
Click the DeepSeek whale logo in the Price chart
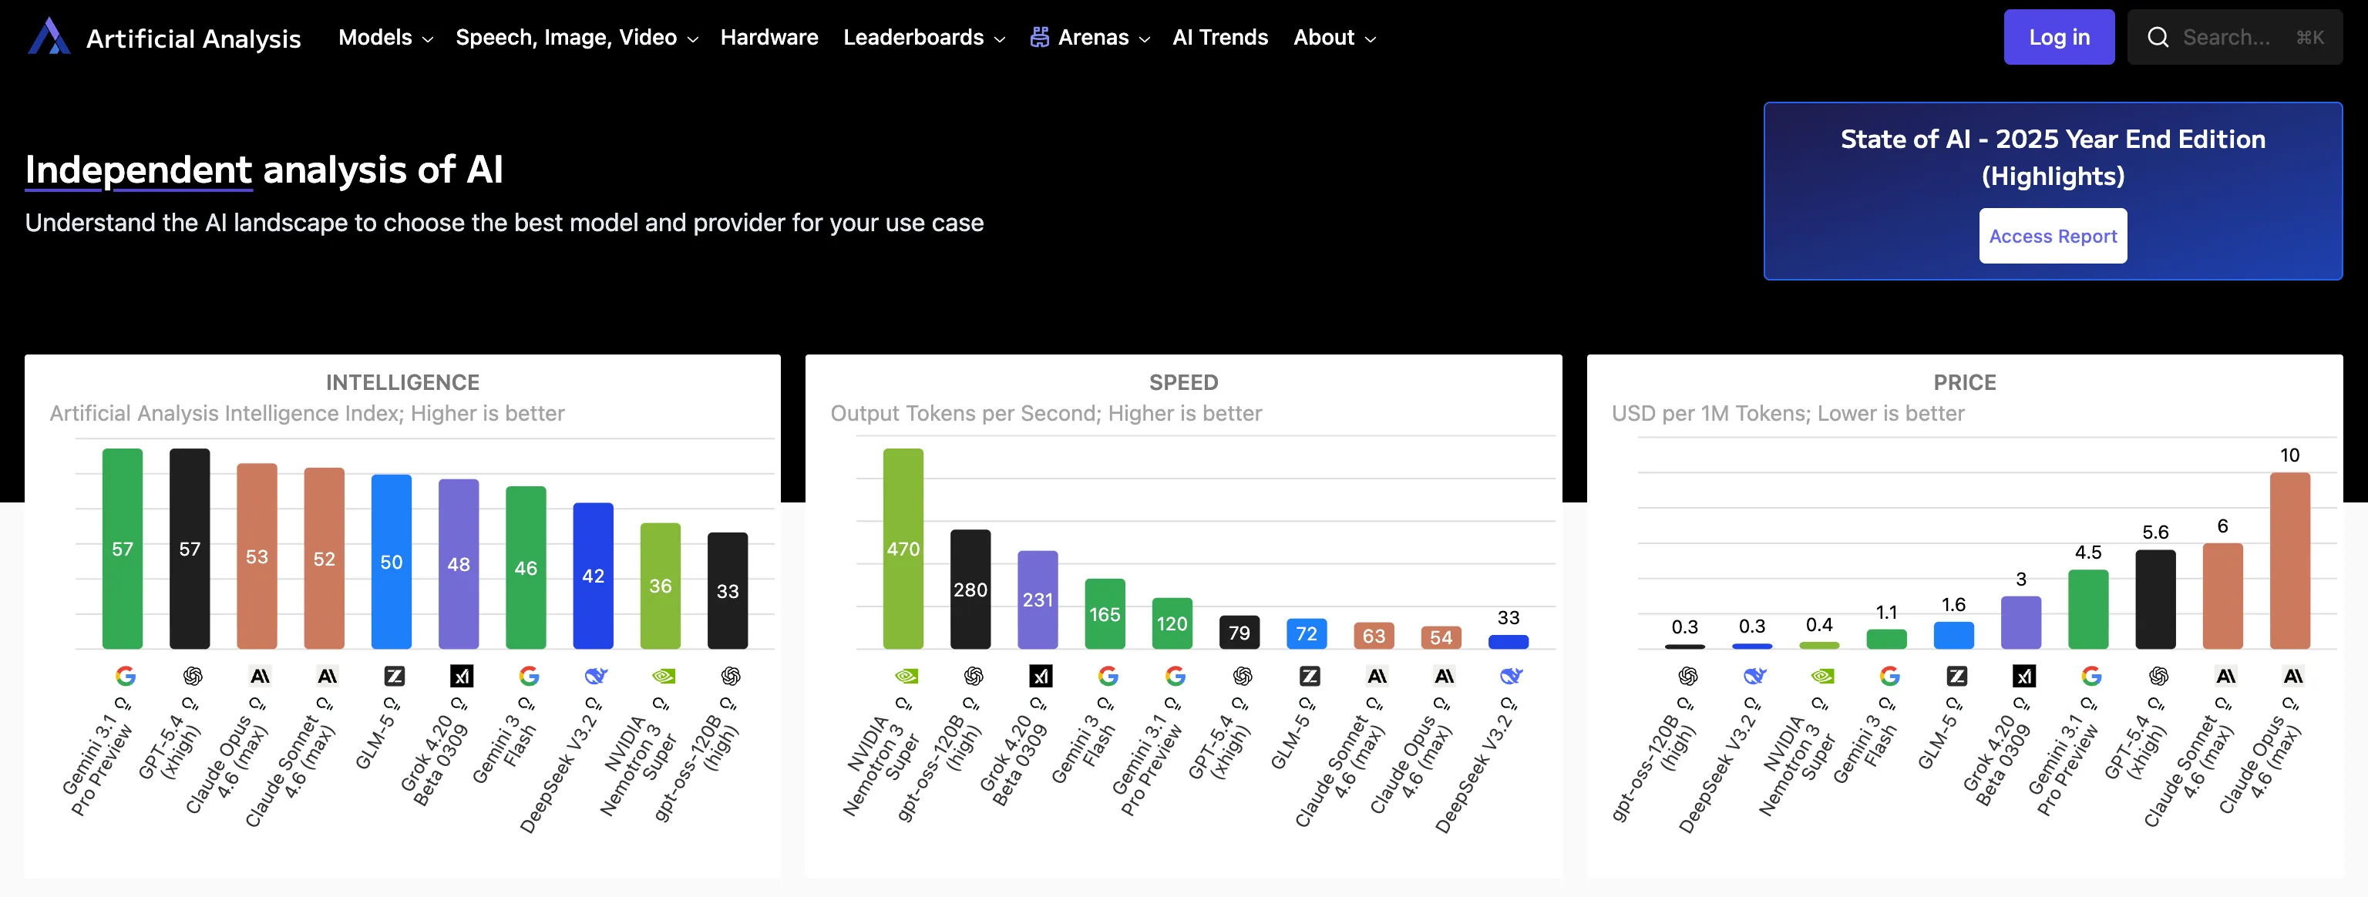click(1755, 677)
